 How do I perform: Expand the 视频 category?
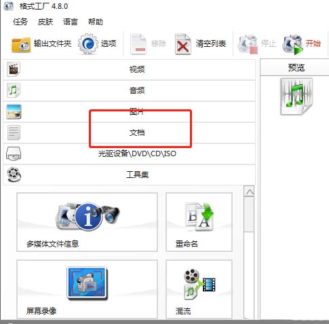coord(129,69)
